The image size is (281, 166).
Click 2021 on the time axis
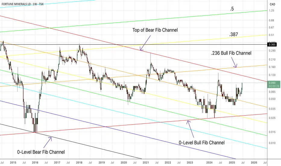click(146, 163)
